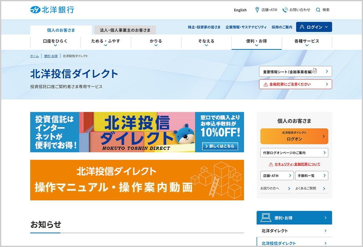Click arrow on 北洋ダイレクト sidebar row
The width and height of the screenshot is (363, 247).
coord(325,231)
